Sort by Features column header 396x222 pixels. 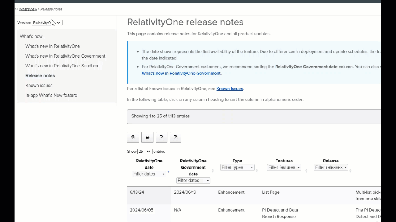284,161
